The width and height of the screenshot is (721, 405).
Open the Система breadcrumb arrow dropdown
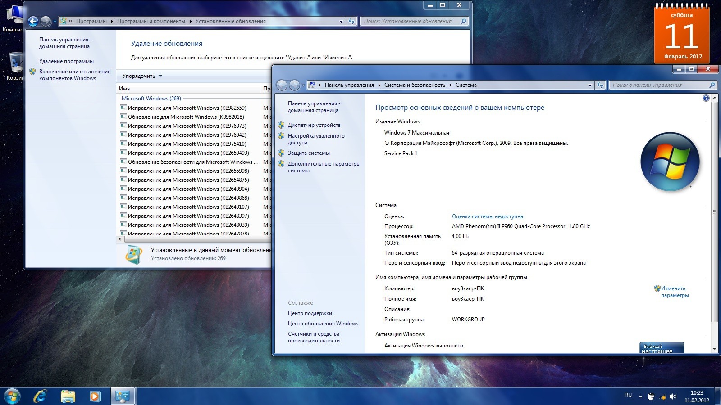point(451,85)
